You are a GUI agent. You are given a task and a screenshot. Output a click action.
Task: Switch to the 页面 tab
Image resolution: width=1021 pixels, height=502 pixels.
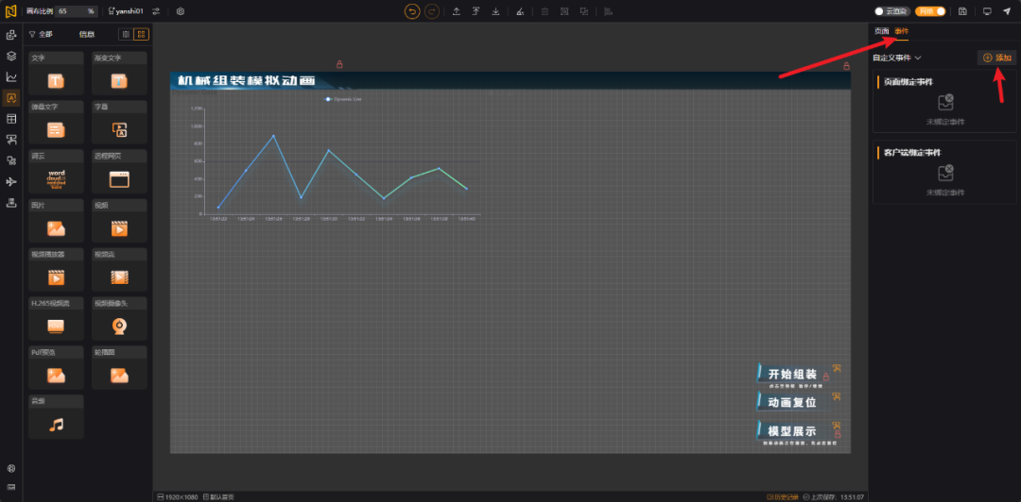tap(881, 31)
